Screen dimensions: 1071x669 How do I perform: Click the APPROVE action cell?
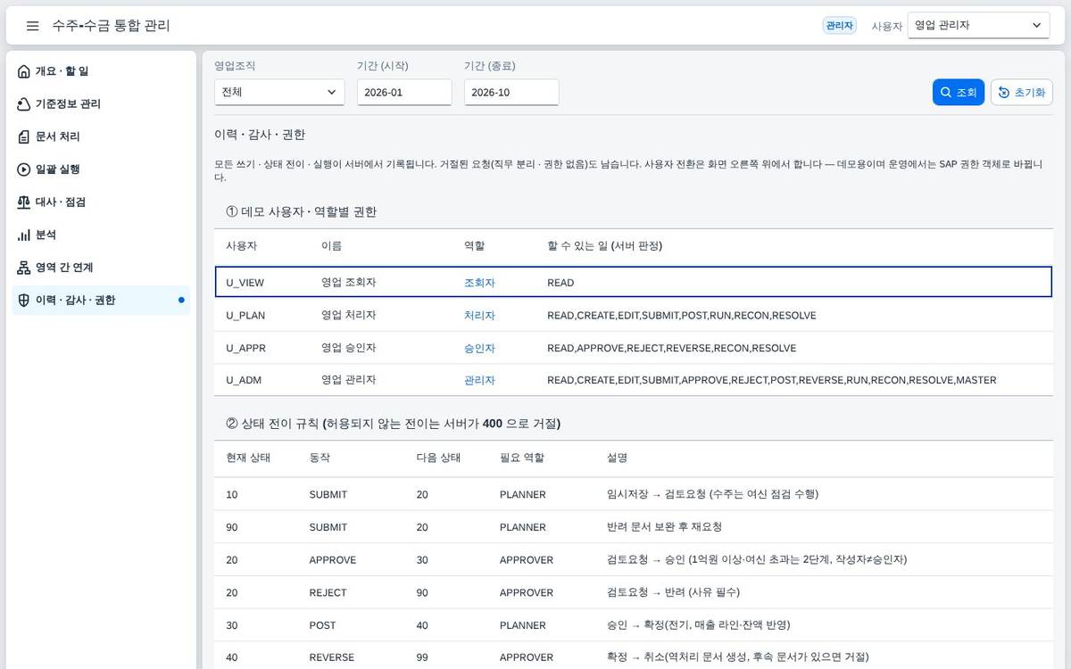pyautogui.click(x=333, y=560)
